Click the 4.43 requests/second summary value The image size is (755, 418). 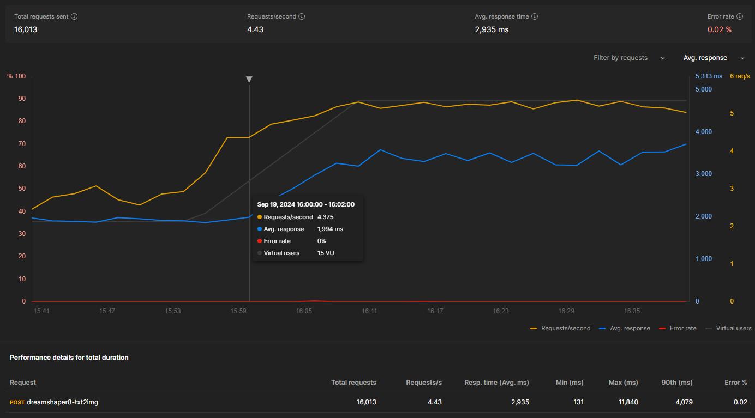coord(255,29)
